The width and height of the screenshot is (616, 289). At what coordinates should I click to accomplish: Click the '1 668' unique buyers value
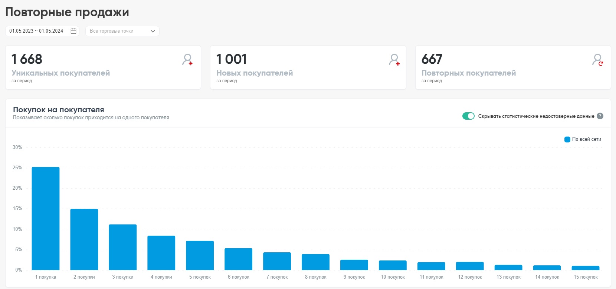click(27, 59)
